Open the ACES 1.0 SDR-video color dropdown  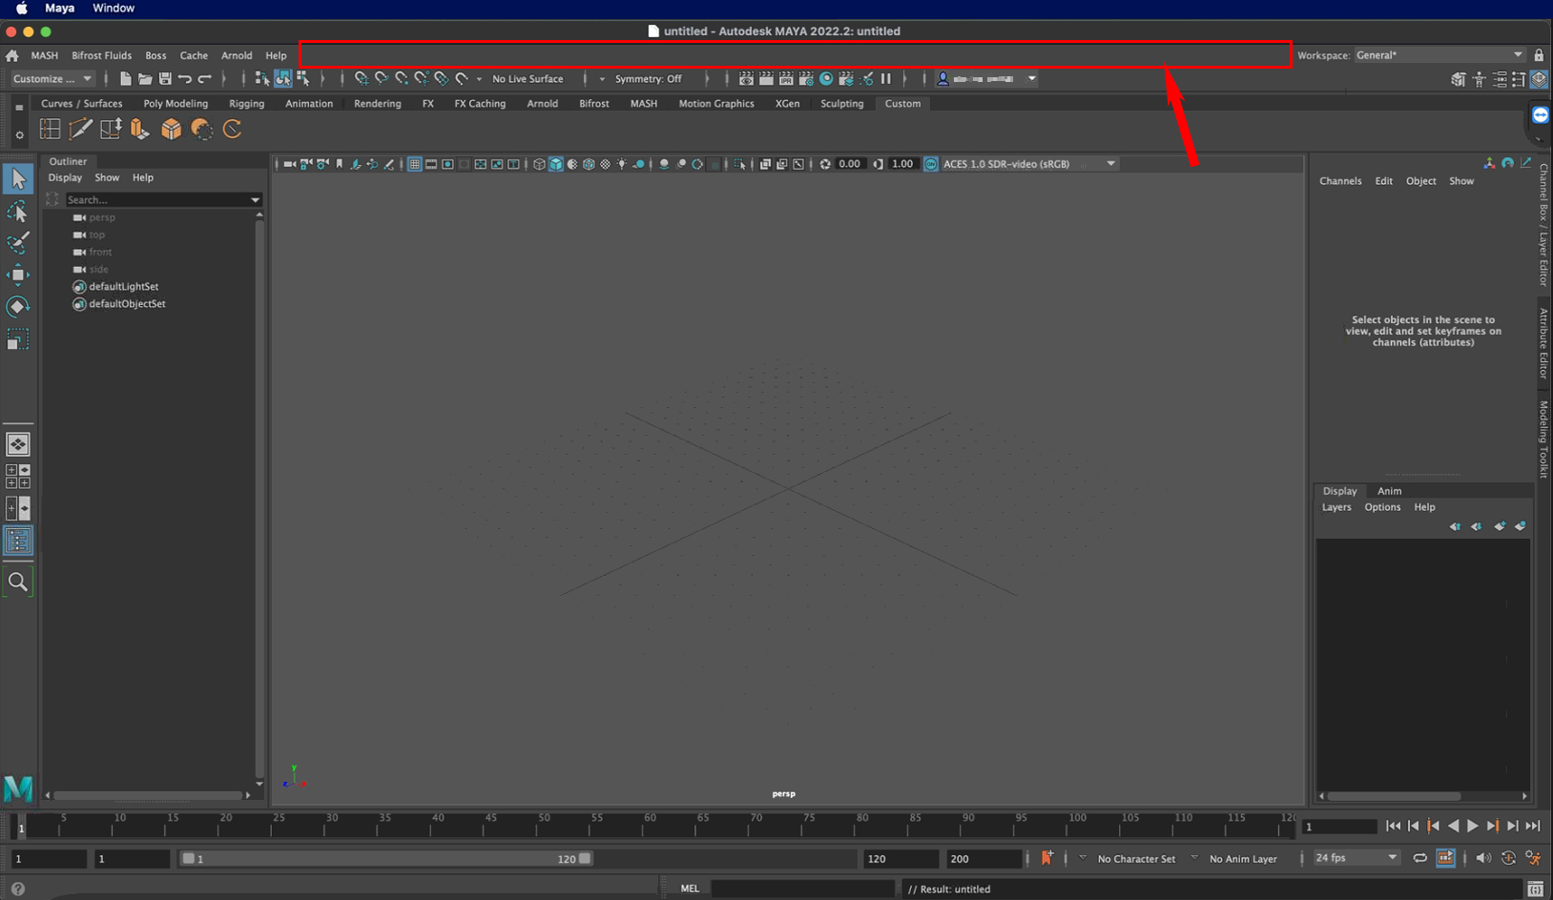pos(1025,163)
